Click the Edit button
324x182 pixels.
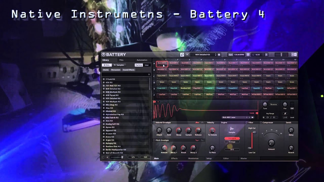click(x=146, y=157)
